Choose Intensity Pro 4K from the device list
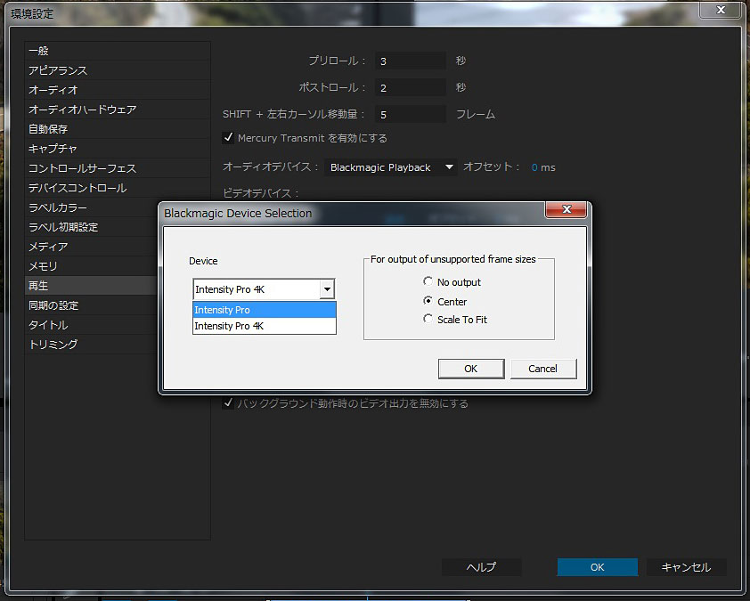750x601 pixels. tap(265, 326)
